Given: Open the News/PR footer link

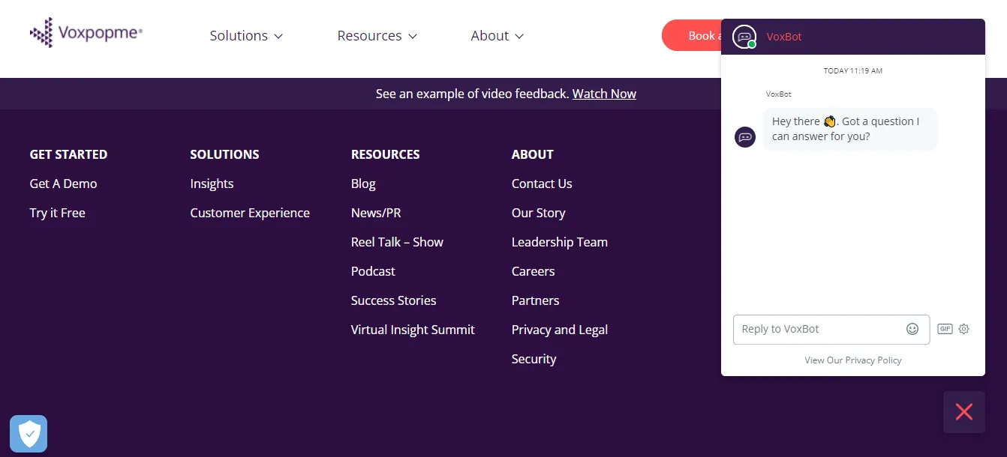Looking at the screenshot, I should coord(376,213).
